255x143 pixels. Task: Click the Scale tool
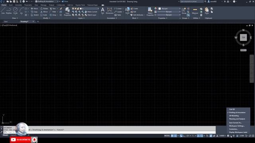point(44,15)
